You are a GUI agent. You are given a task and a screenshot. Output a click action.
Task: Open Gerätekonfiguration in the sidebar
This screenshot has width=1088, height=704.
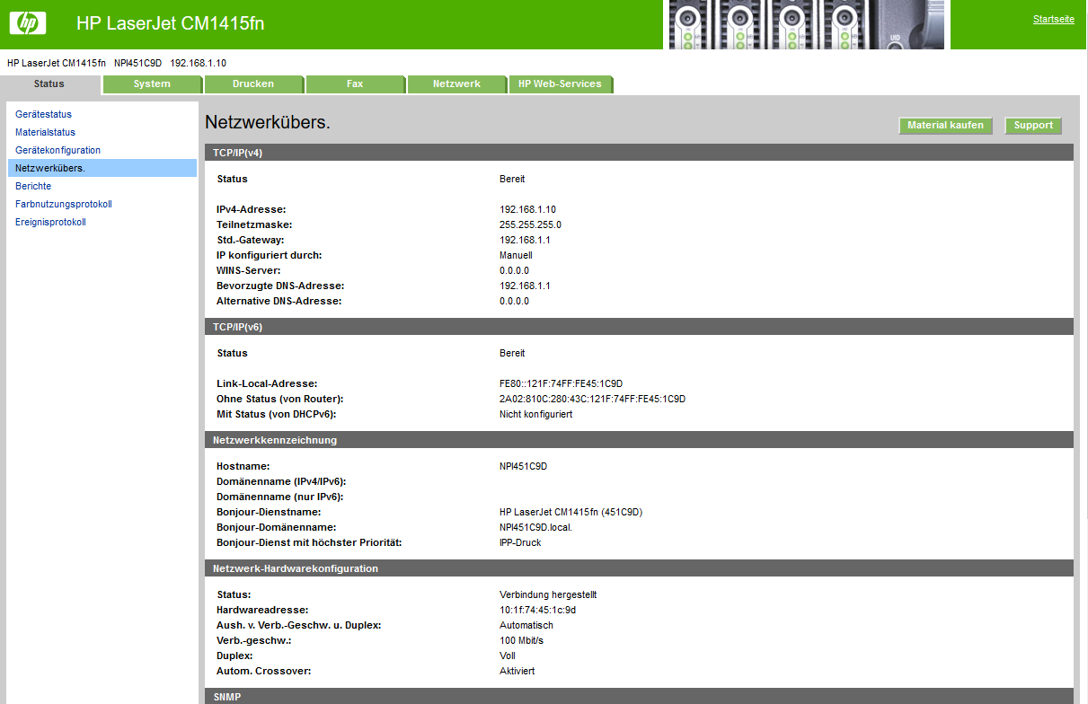tap(57, 151)
